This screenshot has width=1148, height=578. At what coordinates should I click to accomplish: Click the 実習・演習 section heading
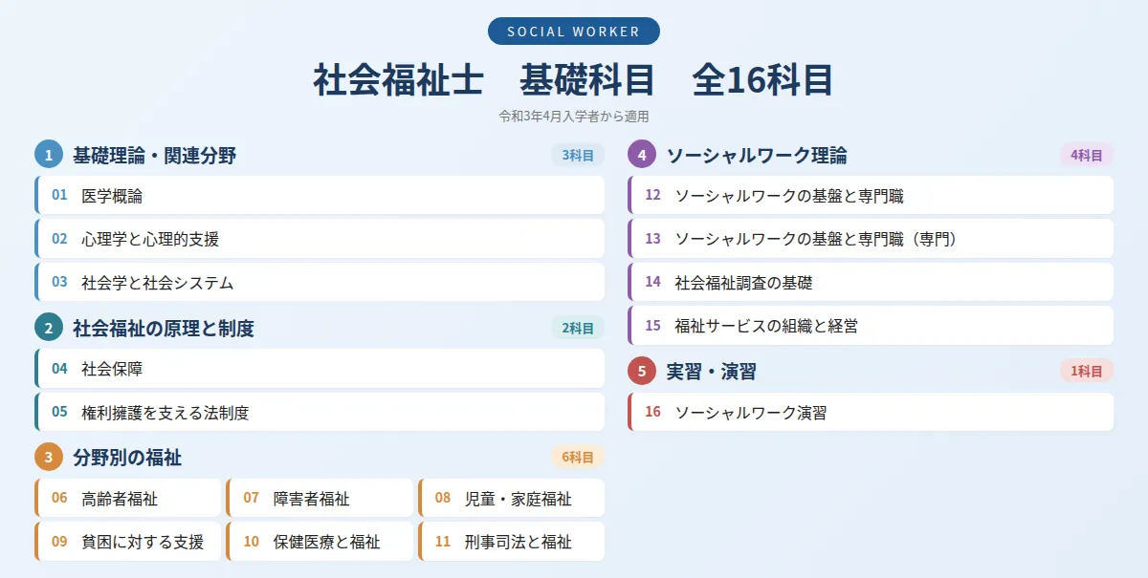[x=712, y=371]
